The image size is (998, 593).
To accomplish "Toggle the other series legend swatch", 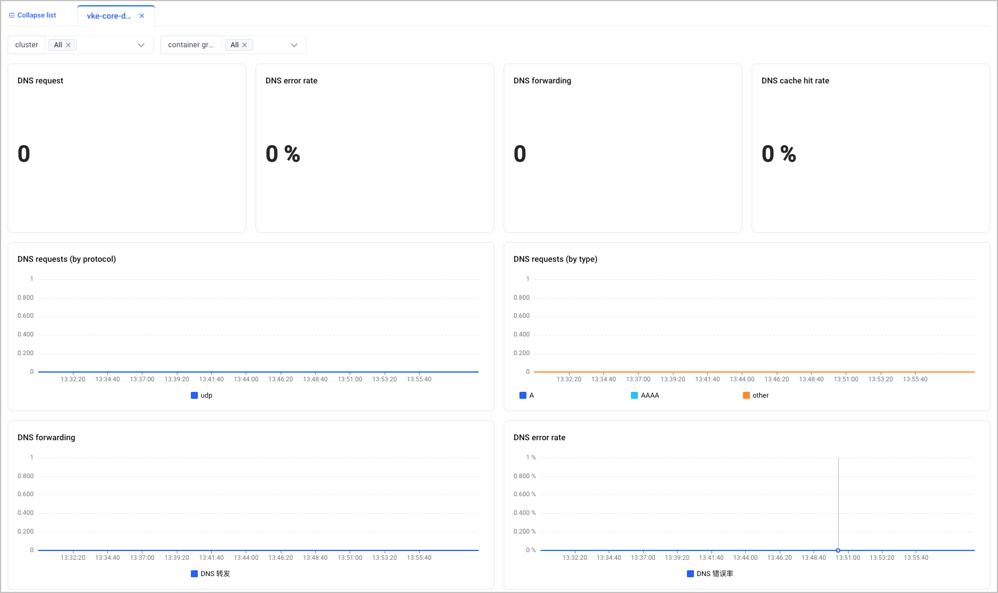I will [746, 395].
